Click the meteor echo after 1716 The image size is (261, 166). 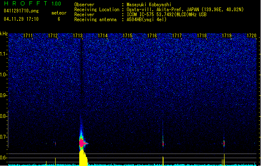pos(163,144)
